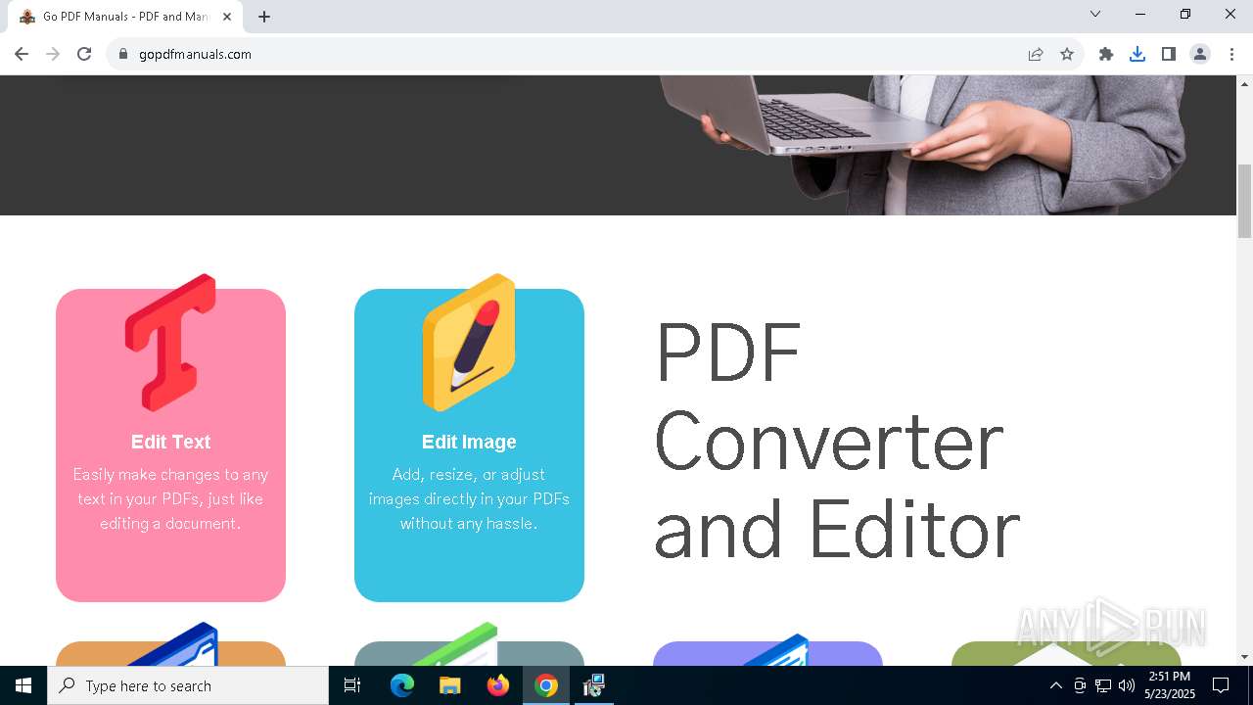Open the network tray icon
1253x705 pixels.
(1103, 685)
